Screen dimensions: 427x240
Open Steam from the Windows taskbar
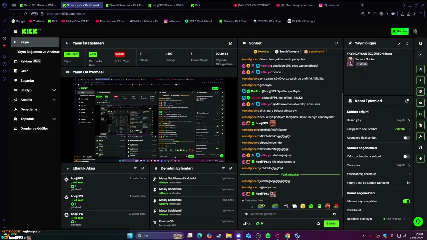click(219, 236)
